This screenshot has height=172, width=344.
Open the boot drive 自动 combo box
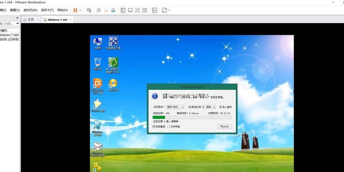[x=209, y=107]
